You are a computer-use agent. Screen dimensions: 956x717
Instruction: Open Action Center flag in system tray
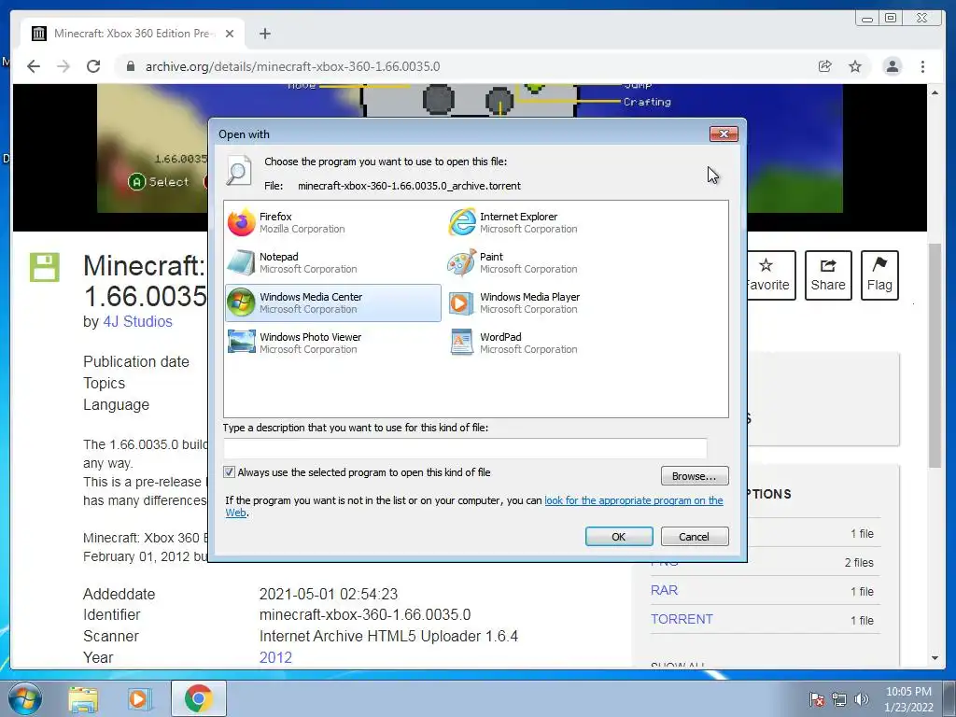coord(816,699)
